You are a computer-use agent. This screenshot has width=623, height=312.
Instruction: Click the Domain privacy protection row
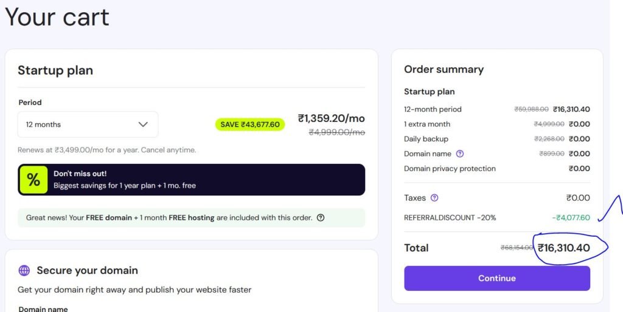tap(450, 169)
